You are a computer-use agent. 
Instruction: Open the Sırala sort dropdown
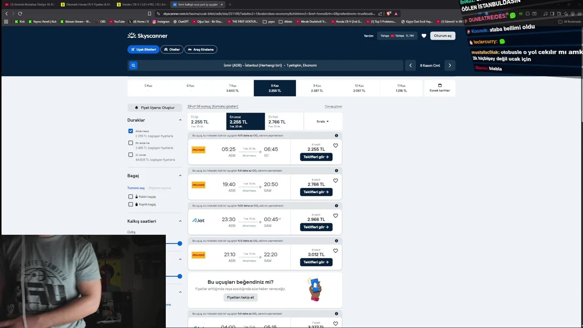(x=322, y=122)
